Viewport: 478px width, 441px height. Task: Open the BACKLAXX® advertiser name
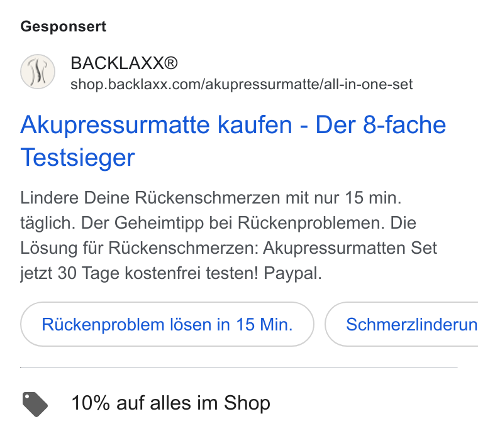point(124,63)
